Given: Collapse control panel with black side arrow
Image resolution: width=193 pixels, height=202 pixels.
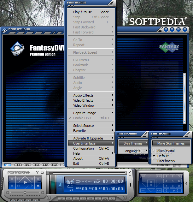Looking at the screenshot, I should [130, 185].
